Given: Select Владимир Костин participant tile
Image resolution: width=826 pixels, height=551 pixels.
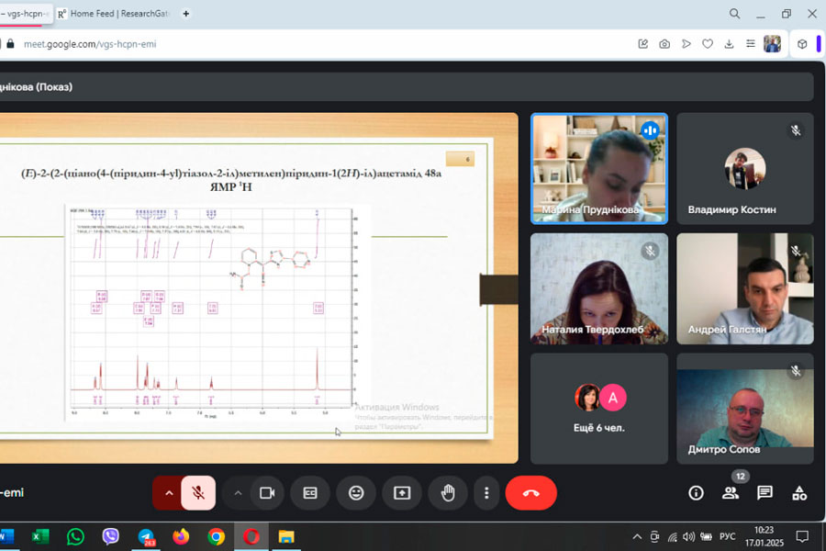Looking at the screenshot, I should tap(745, 169).
